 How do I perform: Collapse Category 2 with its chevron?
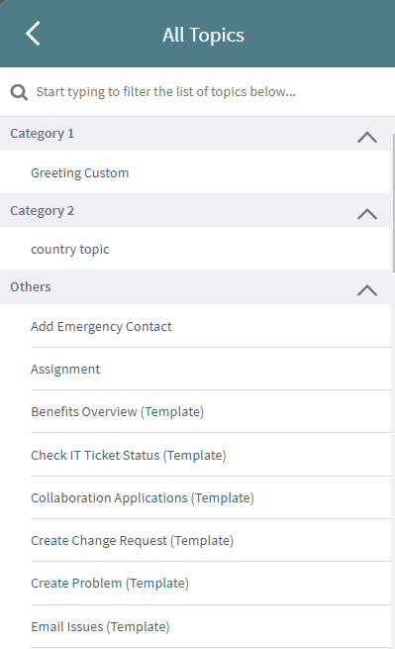367,214
